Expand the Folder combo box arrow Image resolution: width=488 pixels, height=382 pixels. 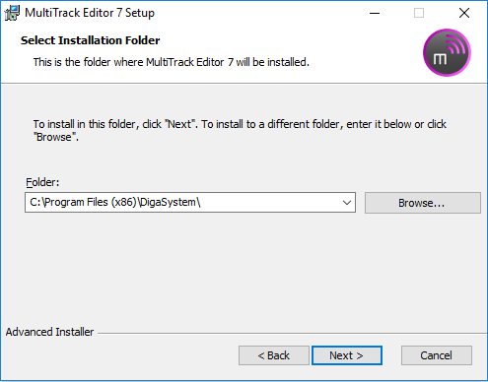click(x=347, y=203)
